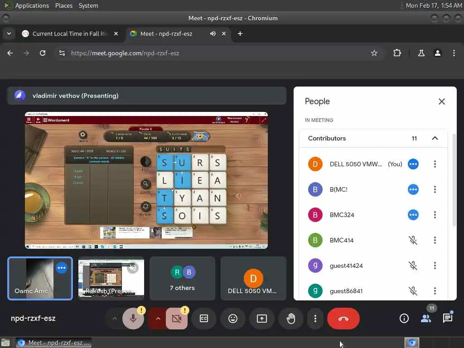Open a new browser tab

(x=240, y=34)
